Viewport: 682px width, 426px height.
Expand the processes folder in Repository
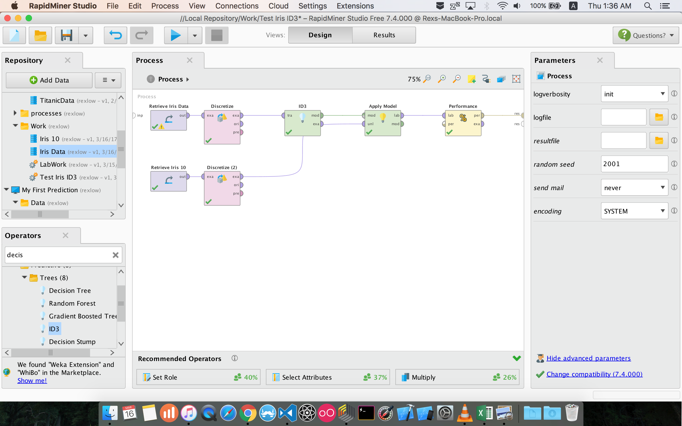coord(15,113)
